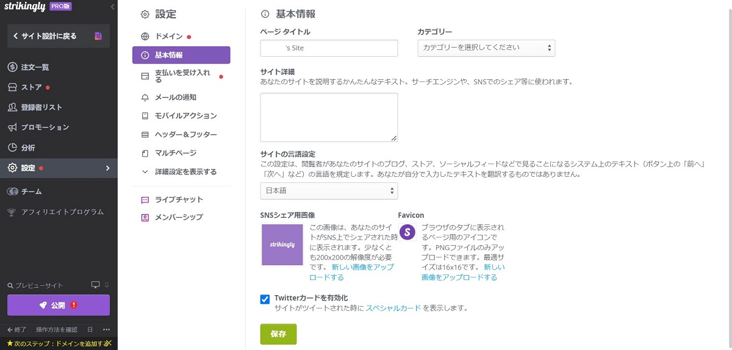Open the スペシャルカード link
This screenshot has width=732, height=350.
tap(393, 309)
